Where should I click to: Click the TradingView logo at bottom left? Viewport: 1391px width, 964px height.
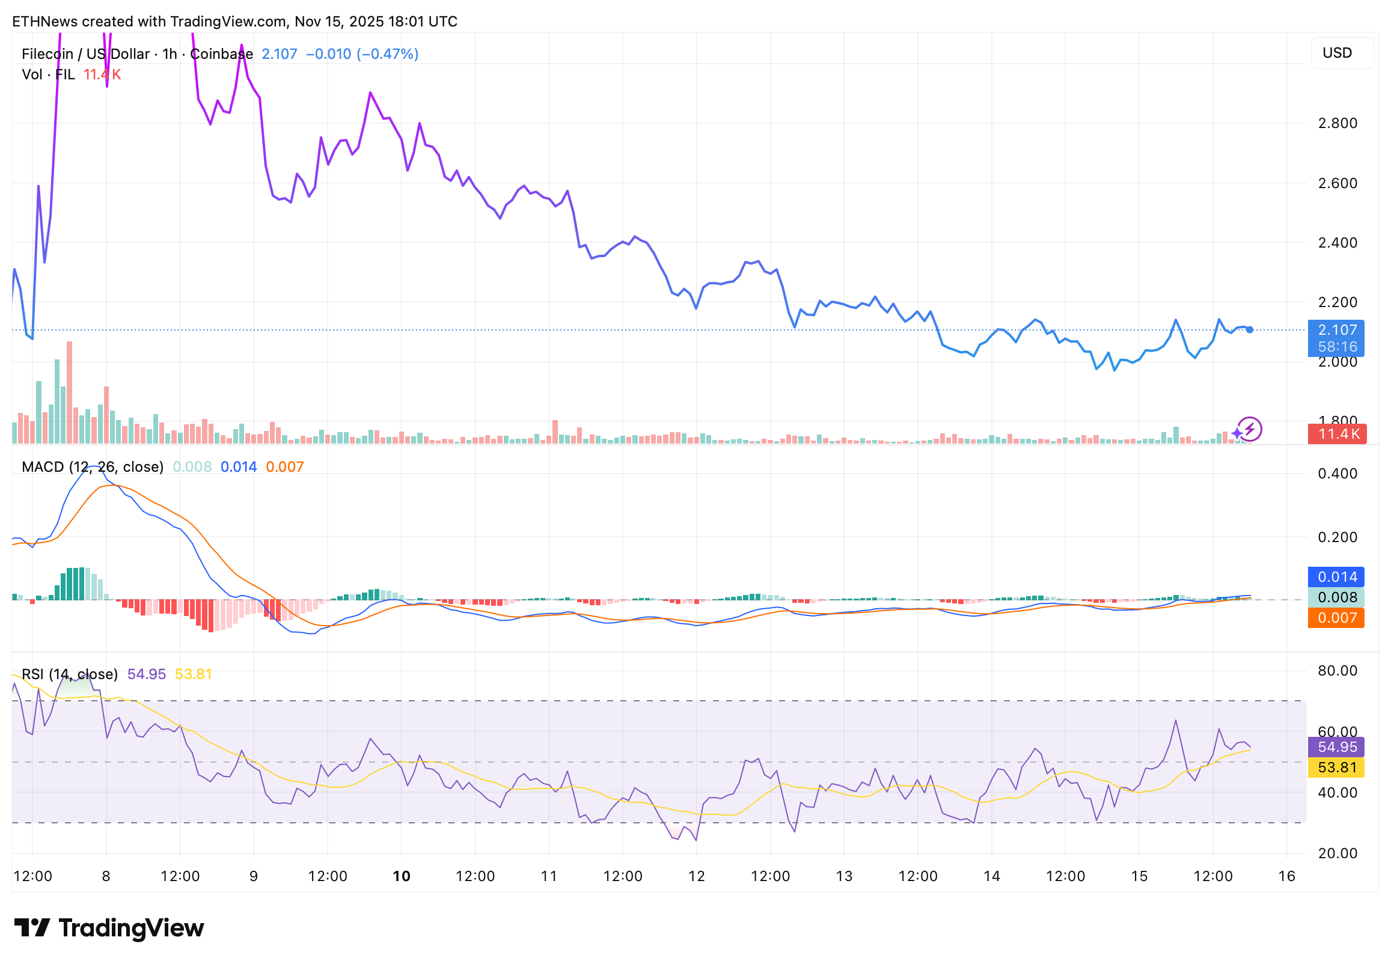(109, 928)
